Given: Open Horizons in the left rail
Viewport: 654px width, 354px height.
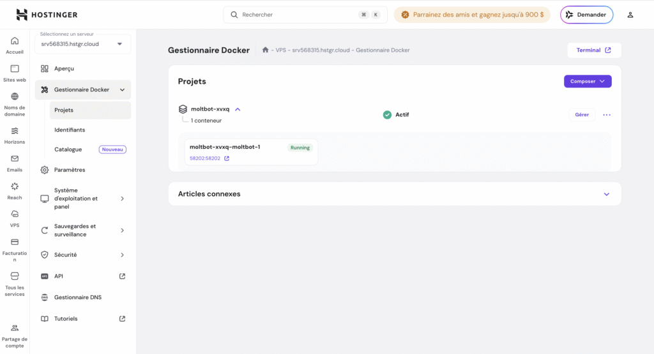Looking at the screenshot, I should (x=15, y=135).
